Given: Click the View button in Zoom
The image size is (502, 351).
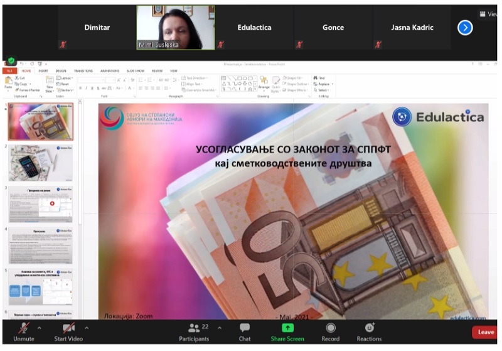Looking at the screenshot, I should (x=488, y=14).
